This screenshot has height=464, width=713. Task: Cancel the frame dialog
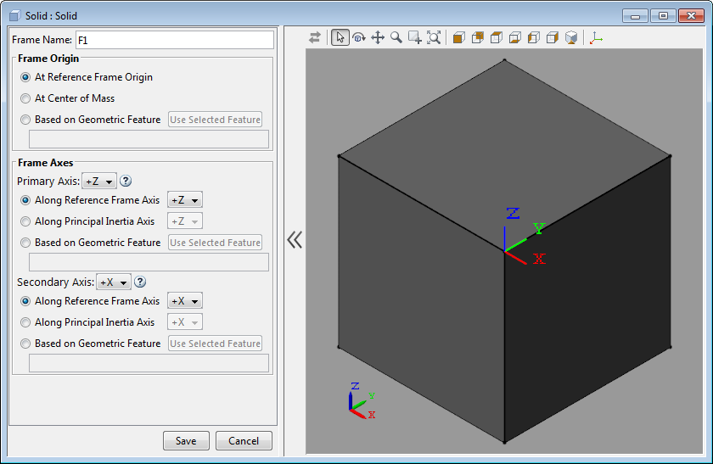[244, 441]
